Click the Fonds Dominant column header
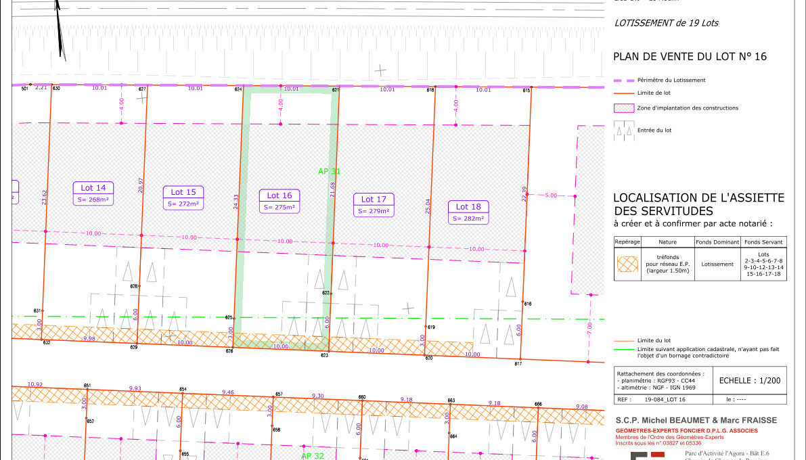The width and height of the screenshot is (806, 460). pyautogui.click(x=717, y=242)
